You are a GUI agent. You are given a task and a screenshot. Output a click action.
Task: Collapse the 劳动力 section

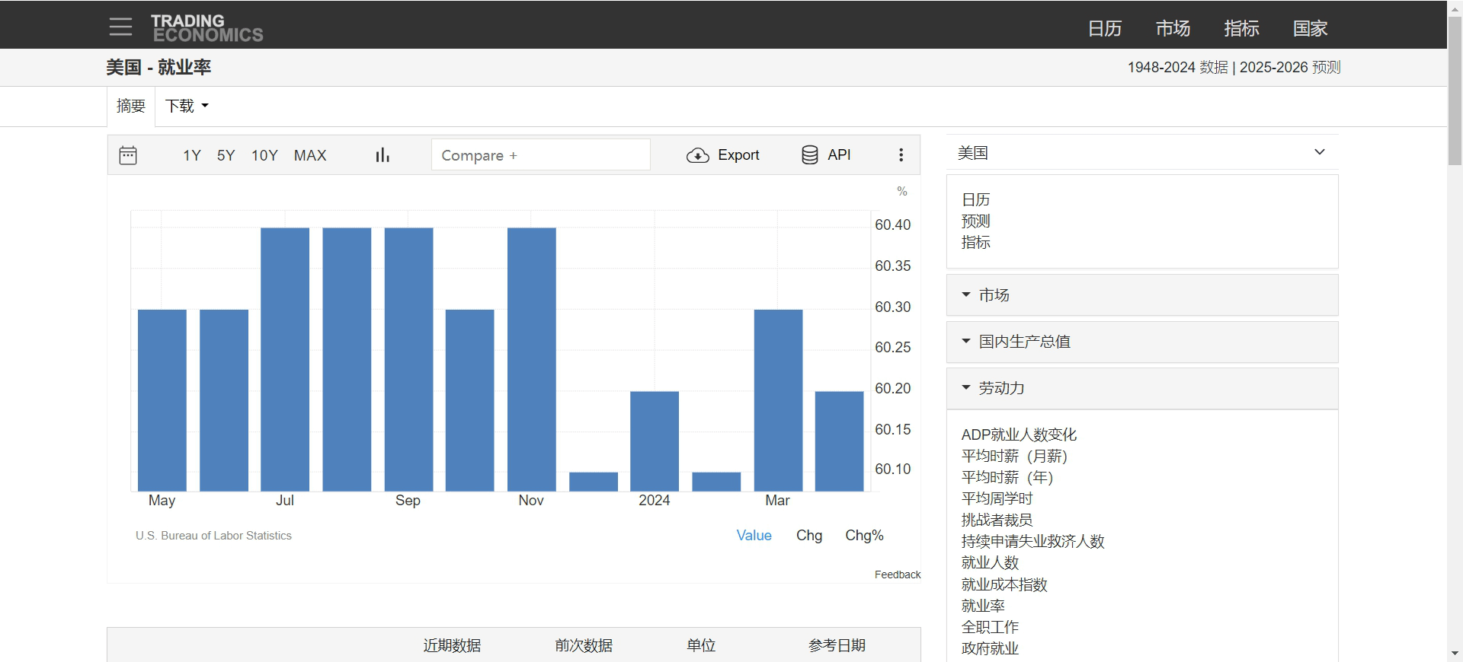point(1141,388)
